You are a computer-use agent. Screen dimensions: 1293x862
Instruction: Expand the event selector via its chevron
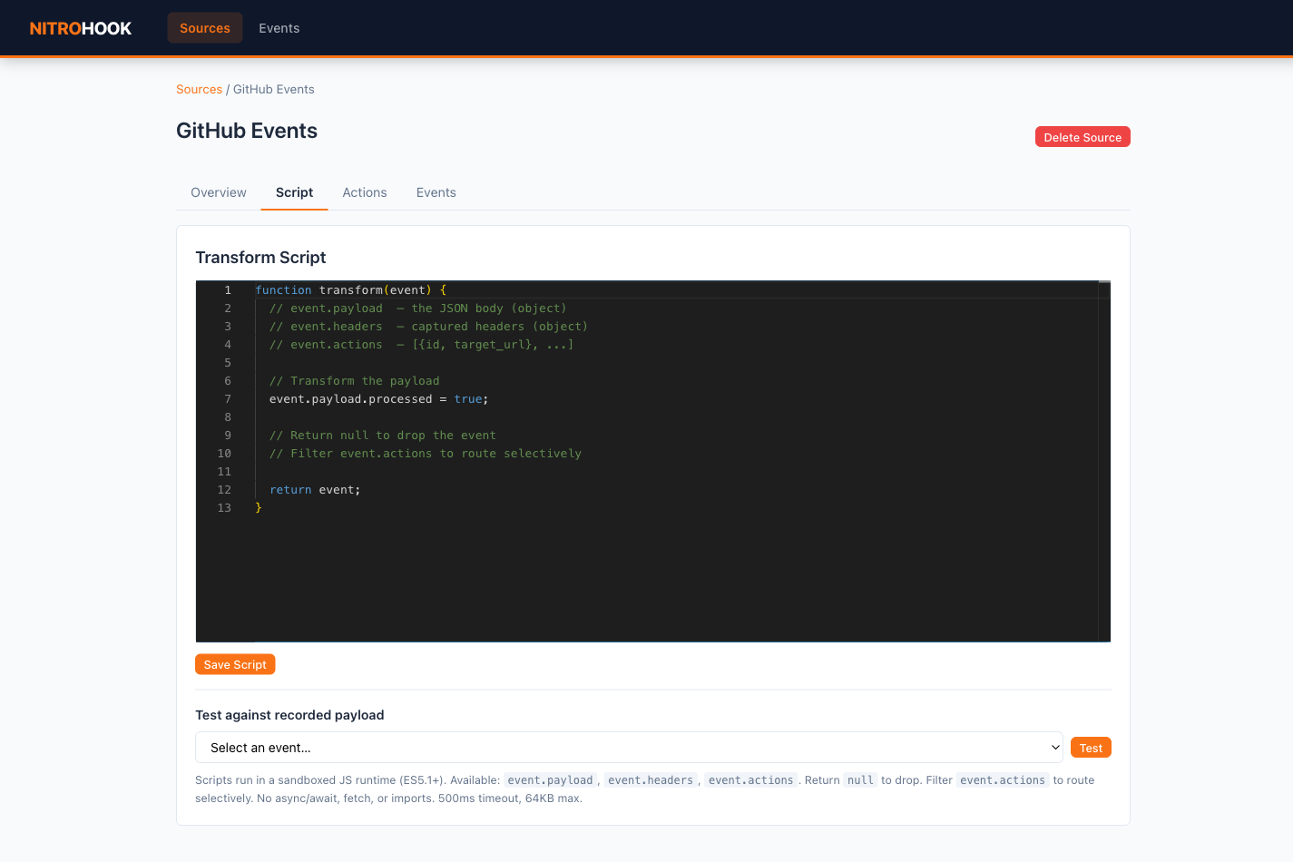click(x=1055, y=747)
